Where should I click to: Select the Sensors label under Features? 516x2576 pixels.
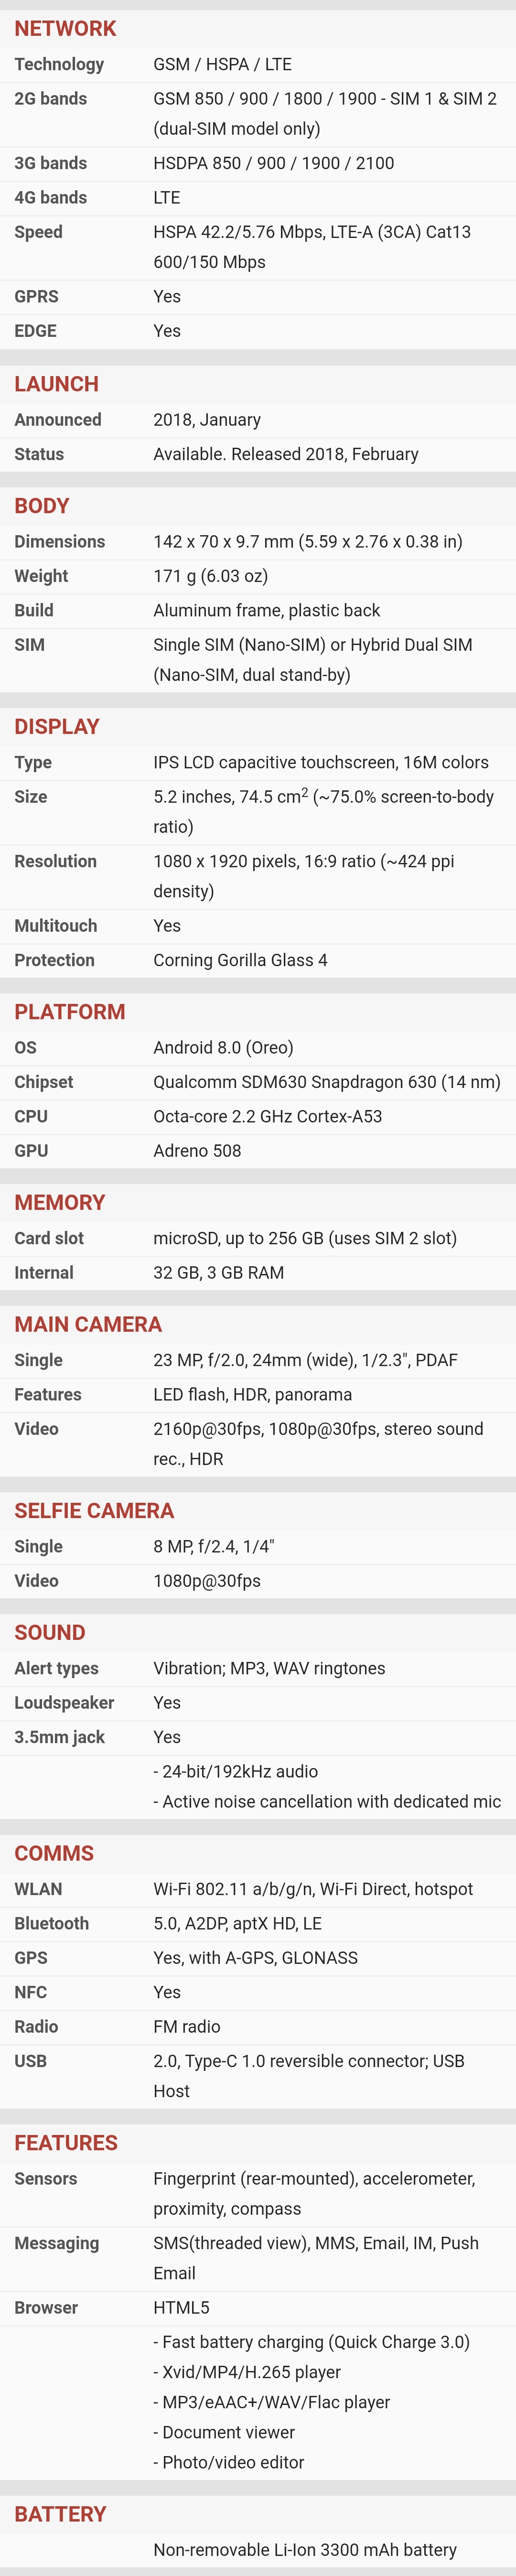tap(45, 2179)
